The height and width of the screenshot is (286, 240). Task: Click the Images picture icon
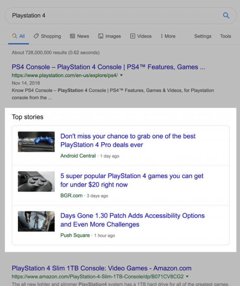pyautogui.click(x=101, y=36)
